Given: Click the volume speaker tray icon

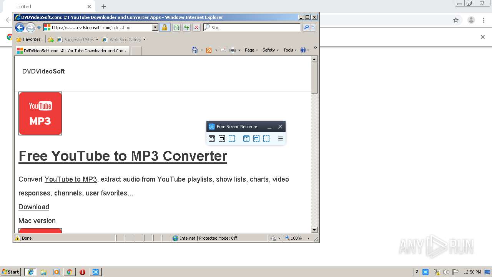Looking at the screenshot, I should (x=446, y=272).
